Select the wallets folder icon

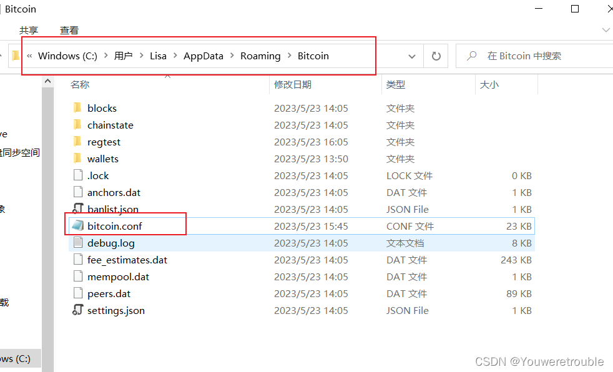coord(77,159)
